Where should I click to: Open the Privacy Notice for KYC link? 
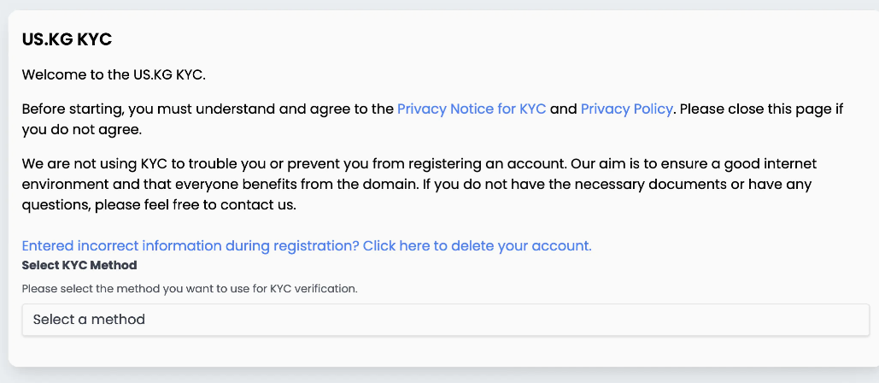coord(472,109)
